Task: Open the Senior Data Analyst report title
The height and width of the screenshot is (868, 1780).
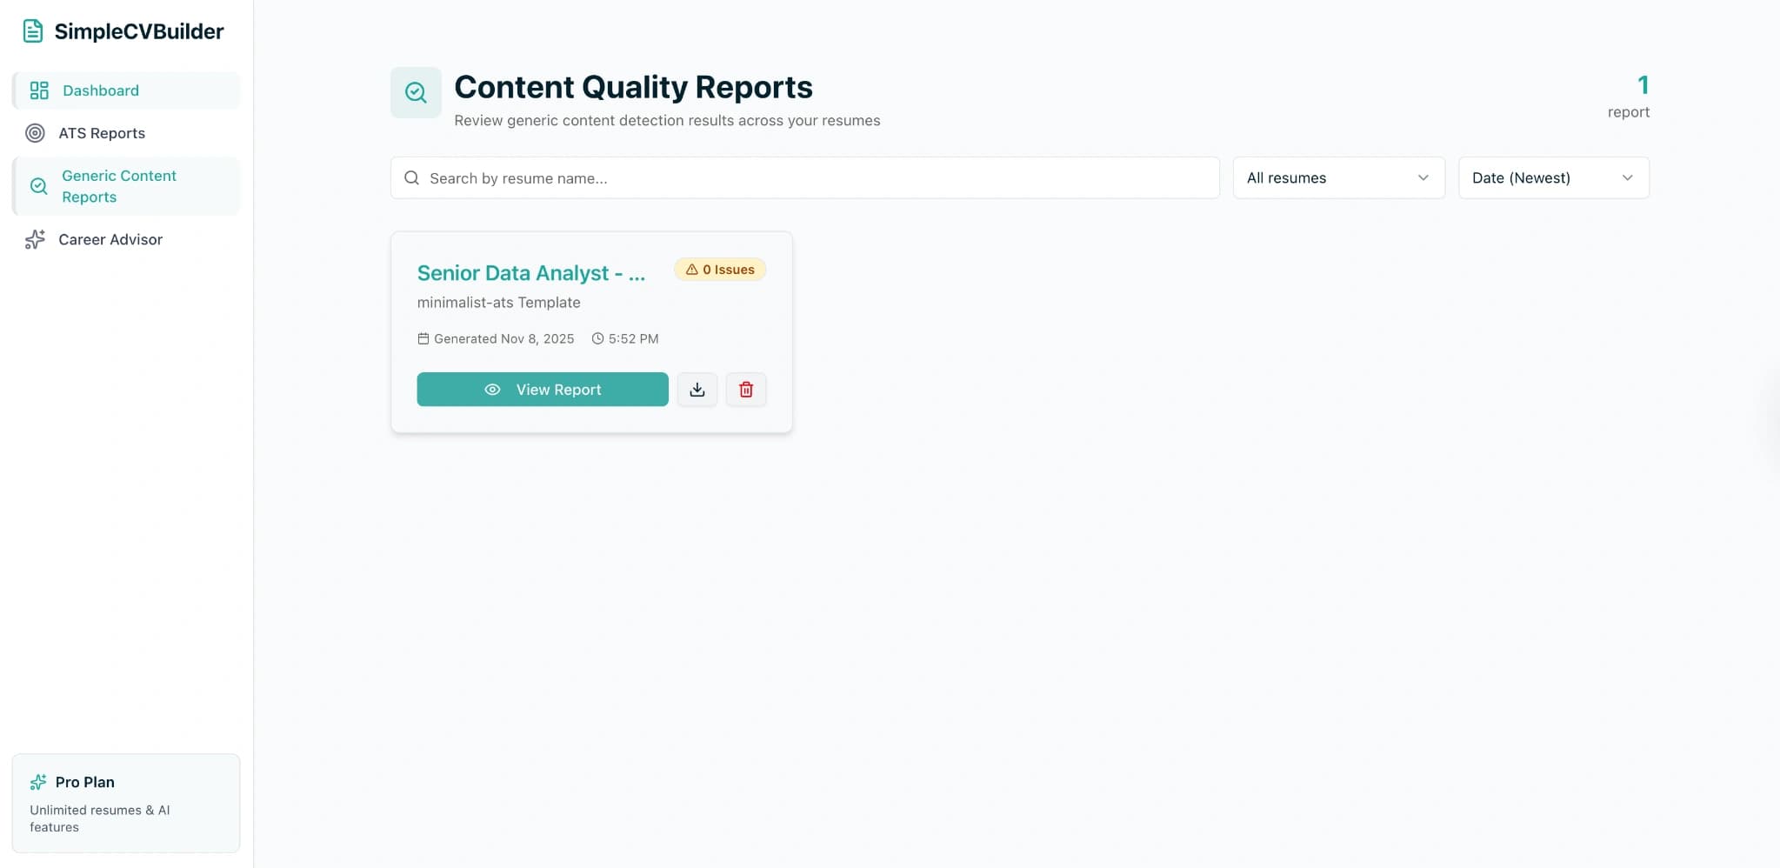Action: (x=531, y=273)
